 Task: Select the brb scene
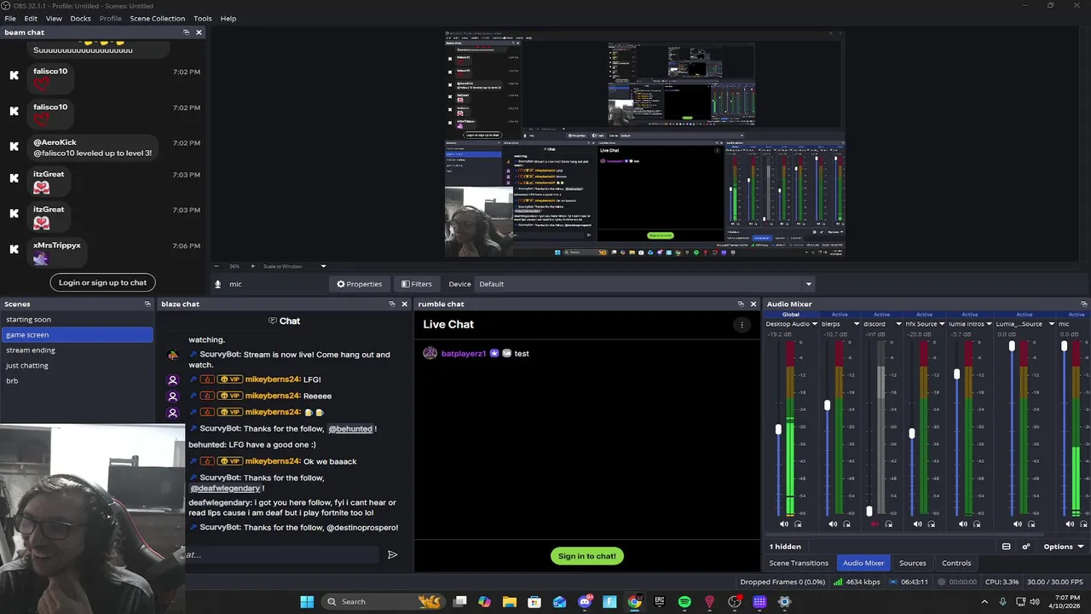(x=77, y=381)
